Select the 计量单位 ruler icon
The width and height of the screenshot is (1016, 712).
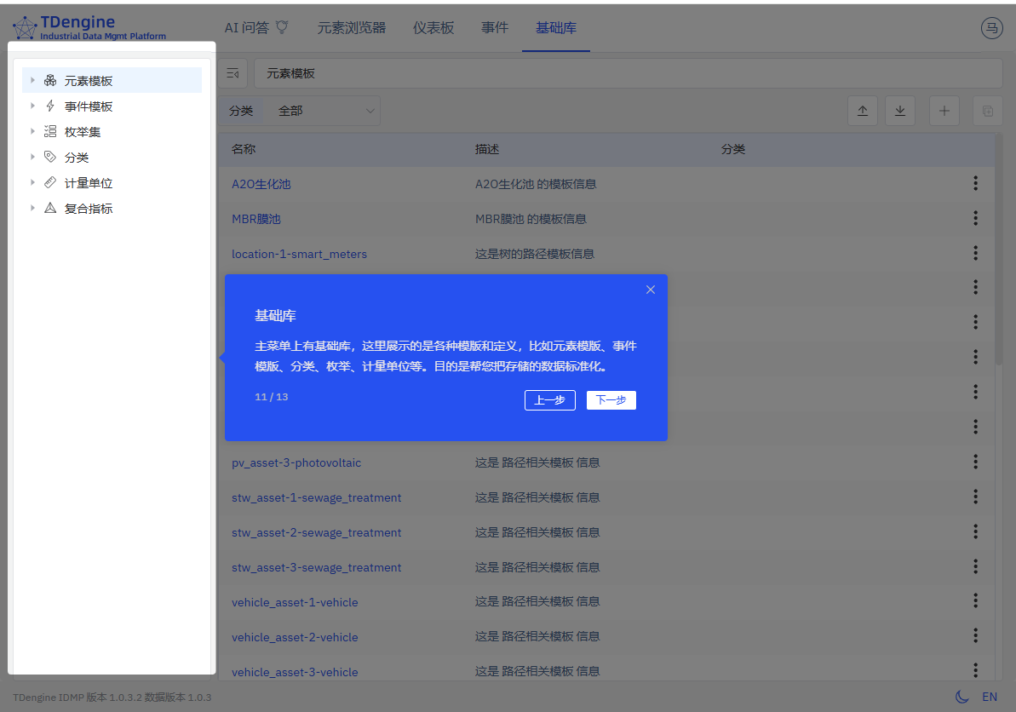click(x=50, y=183)
